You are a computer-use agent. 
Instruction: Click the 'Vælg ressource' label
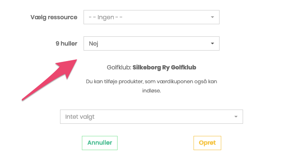[54, 17]
